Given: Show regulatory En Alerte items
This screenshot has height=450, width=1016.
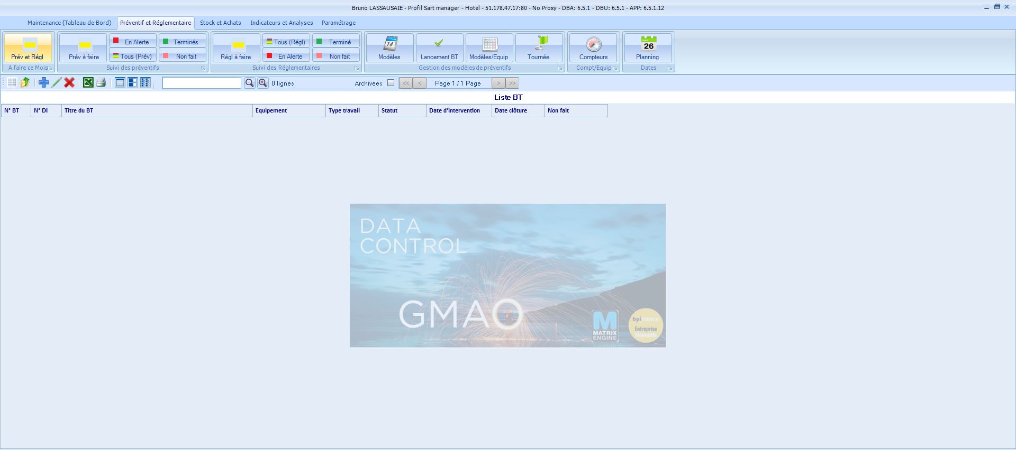Looking at the screenshot, I should [286, 55].
